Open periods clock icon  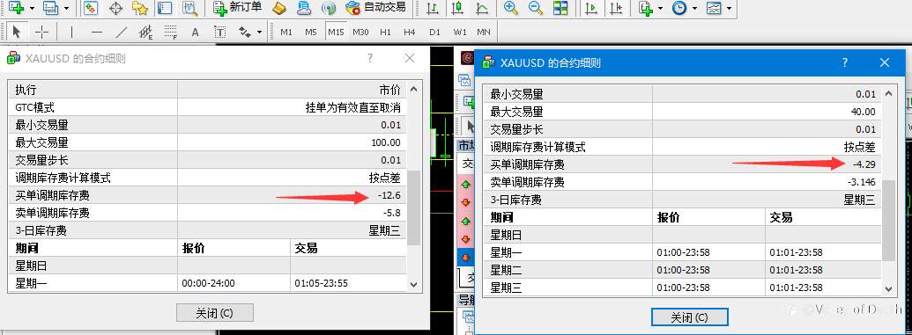click(x=678, y=8)
